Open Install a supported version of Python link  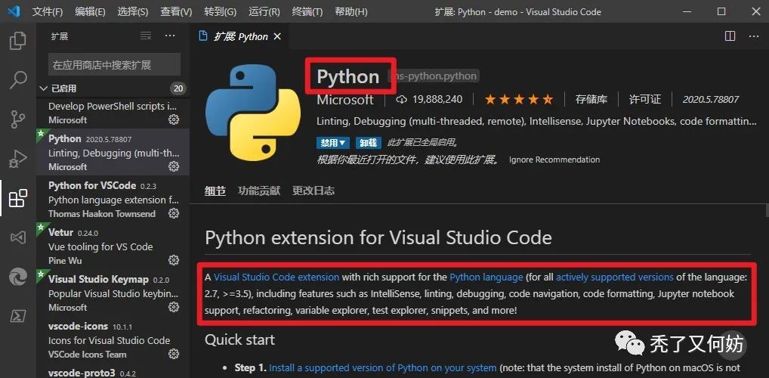point(383,367)
